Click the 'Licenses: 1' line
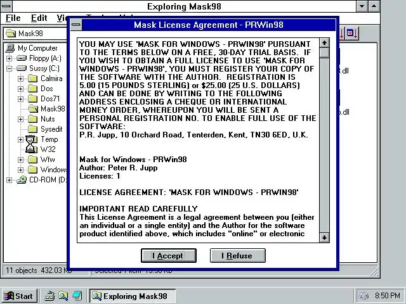Screen dimensions: 406x304 (x=100, y=176)
